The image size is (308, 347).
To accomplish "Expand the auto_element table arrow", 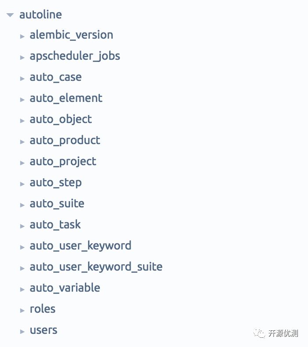I will coord(22,100).
